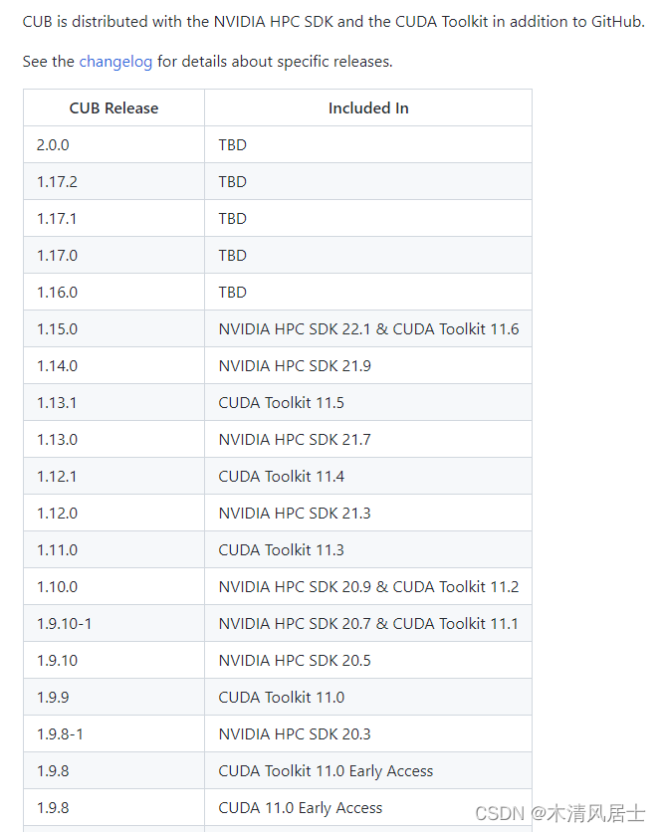
Task: Click "NVIDIA HPC SDK 20.9 & CUDA Toolkit 11.2"
Action: click(x=368, y=587)
